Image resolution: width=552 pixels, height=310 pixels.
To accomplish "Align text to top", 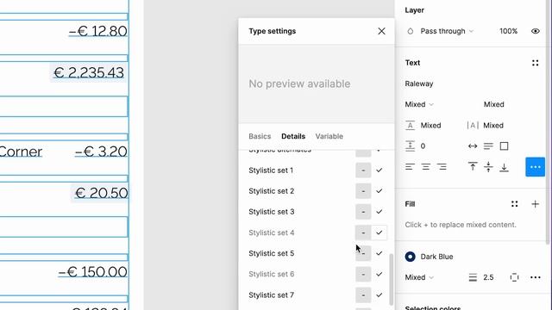I will point(473,167).
